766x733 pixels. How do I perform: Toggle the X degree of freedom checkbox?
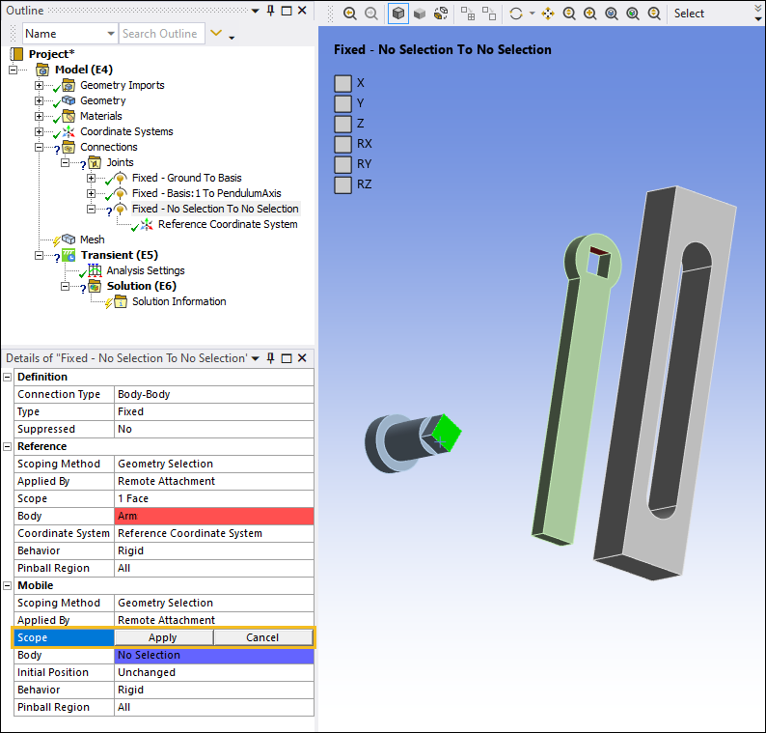[342, 83]
